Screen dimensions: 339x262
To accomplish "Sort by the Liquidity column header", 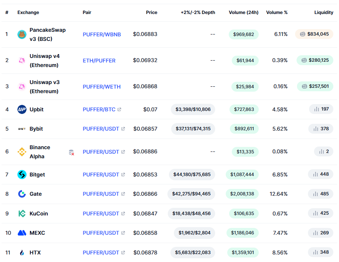I will coord(323,12).
